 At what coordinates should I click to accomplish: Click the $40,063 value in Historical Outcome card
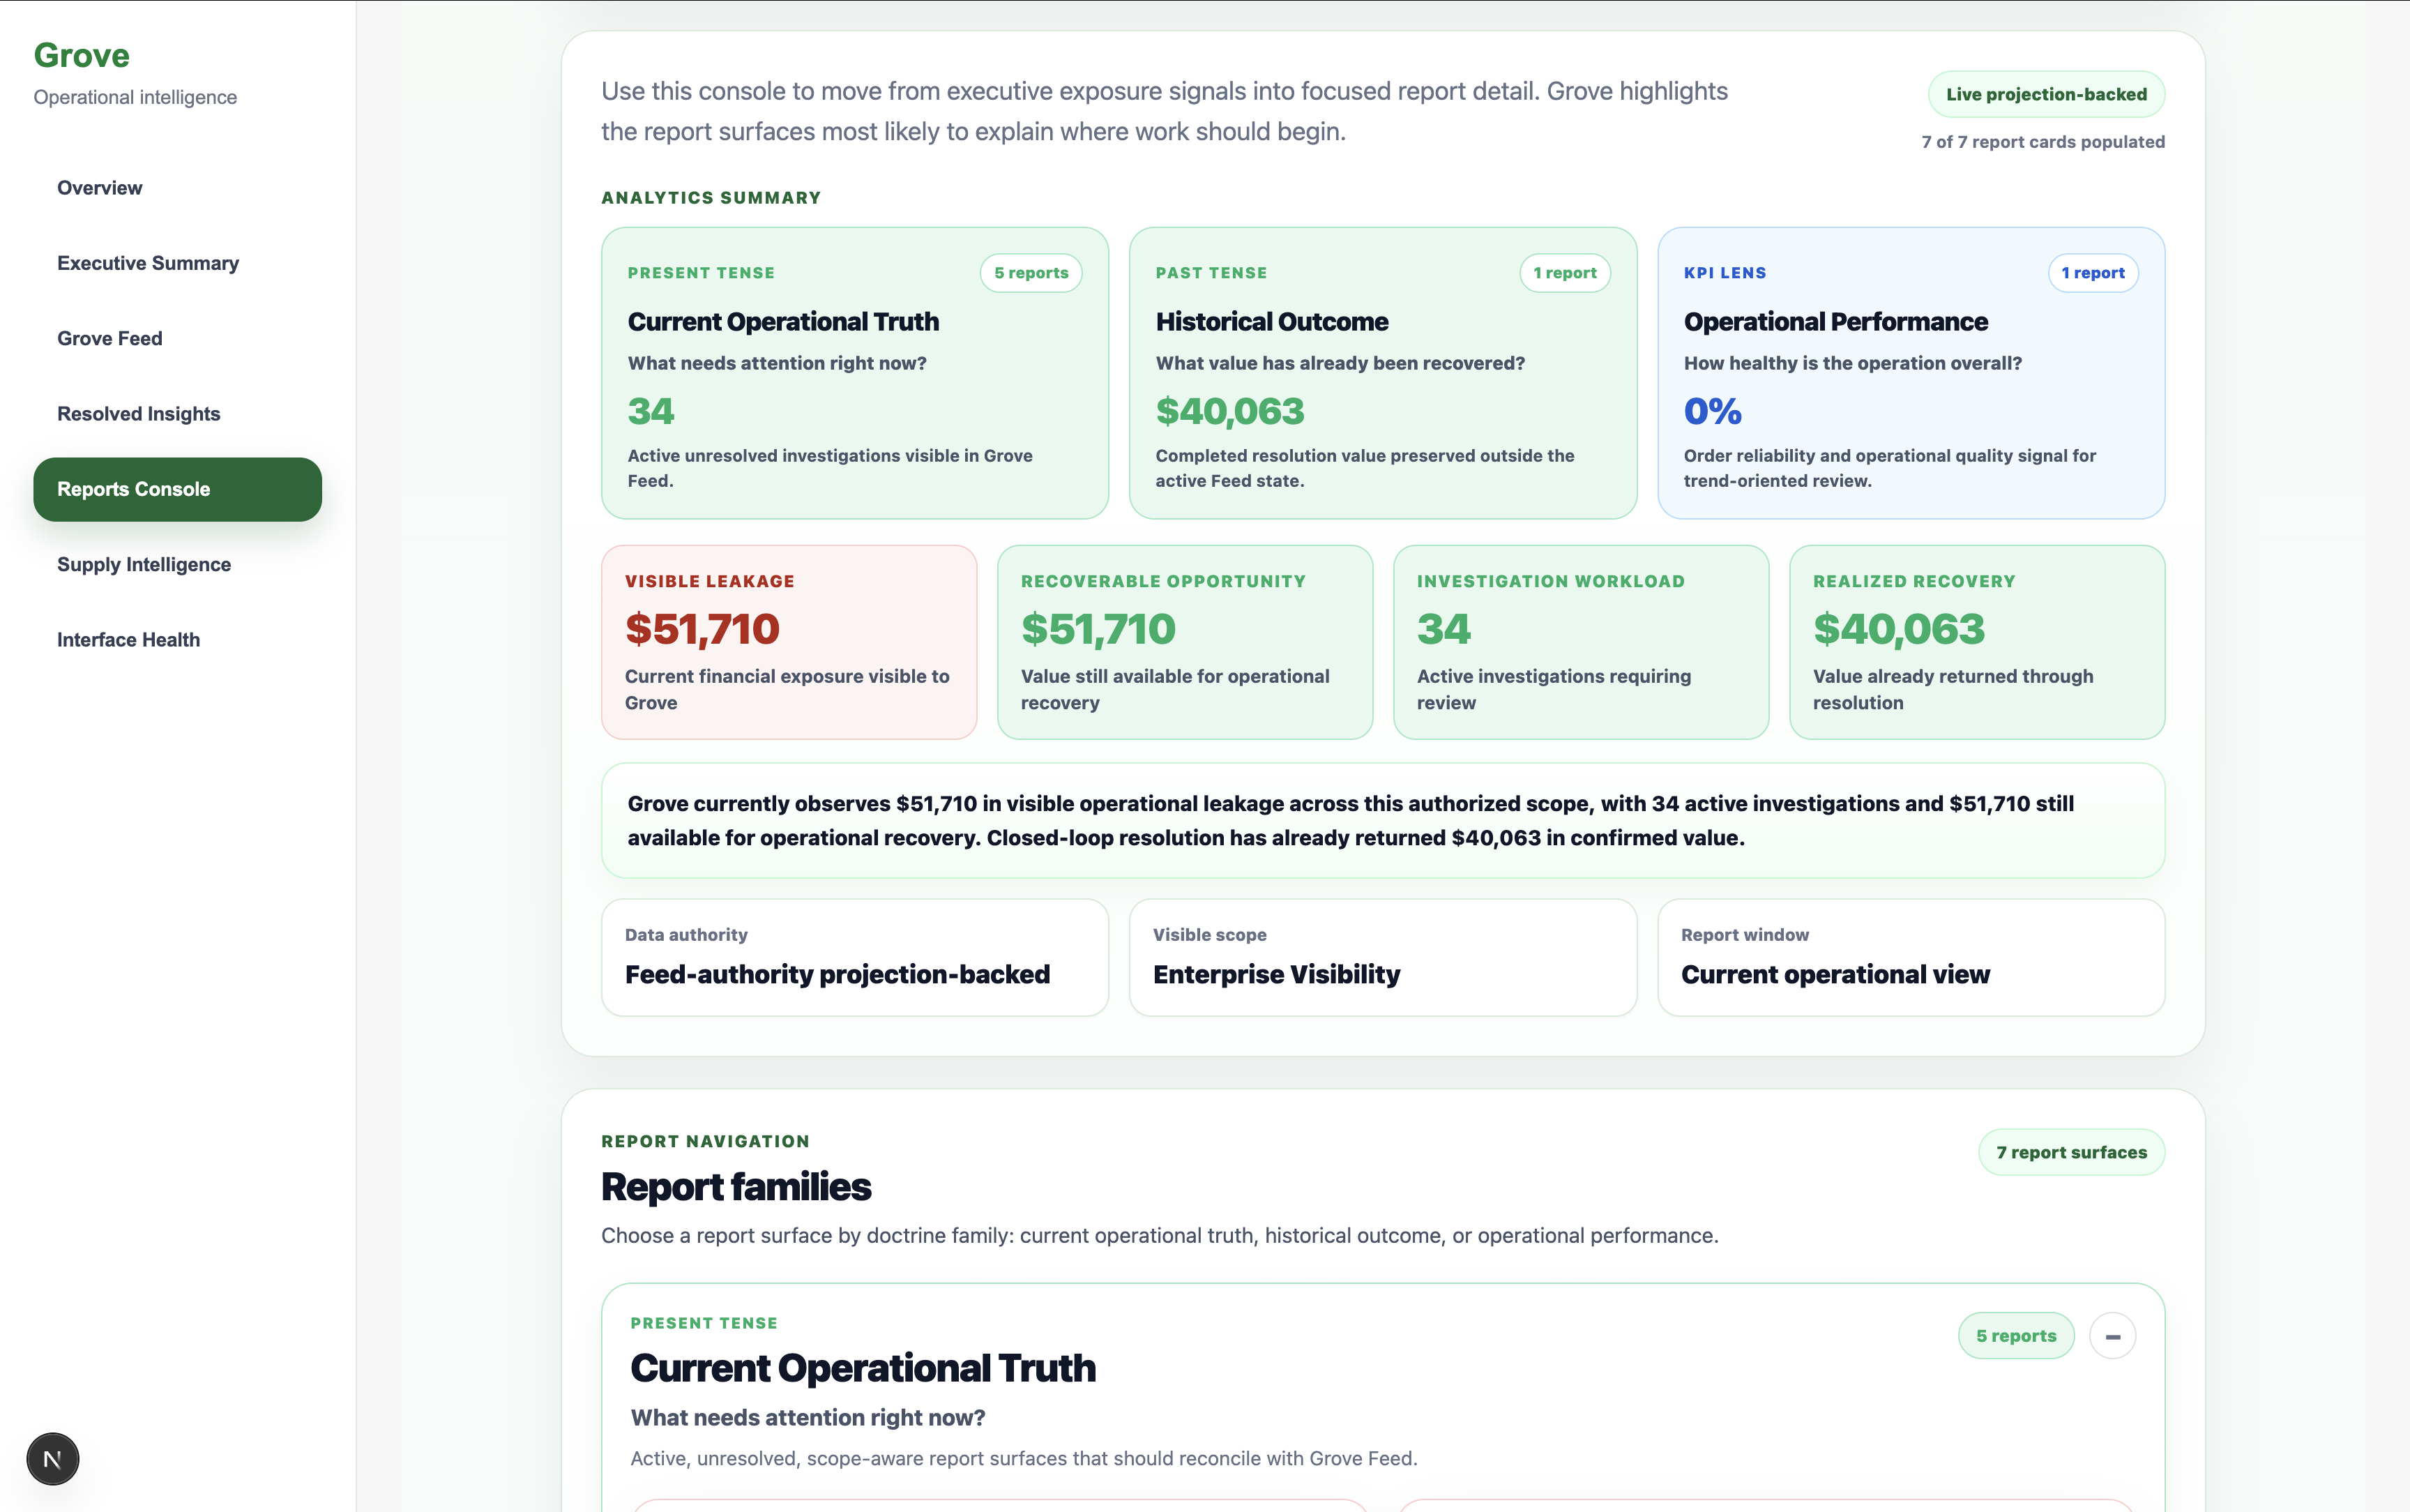[x=1229, y=411]
